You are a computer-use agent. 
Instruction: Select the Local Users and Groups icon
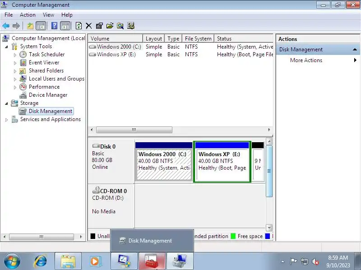click(x=23, y=79)
